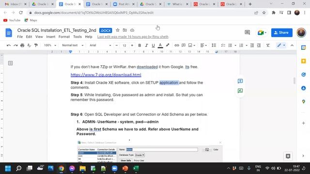Insert a checklist
The image size is (310, 174).
[x=223, y=45]
